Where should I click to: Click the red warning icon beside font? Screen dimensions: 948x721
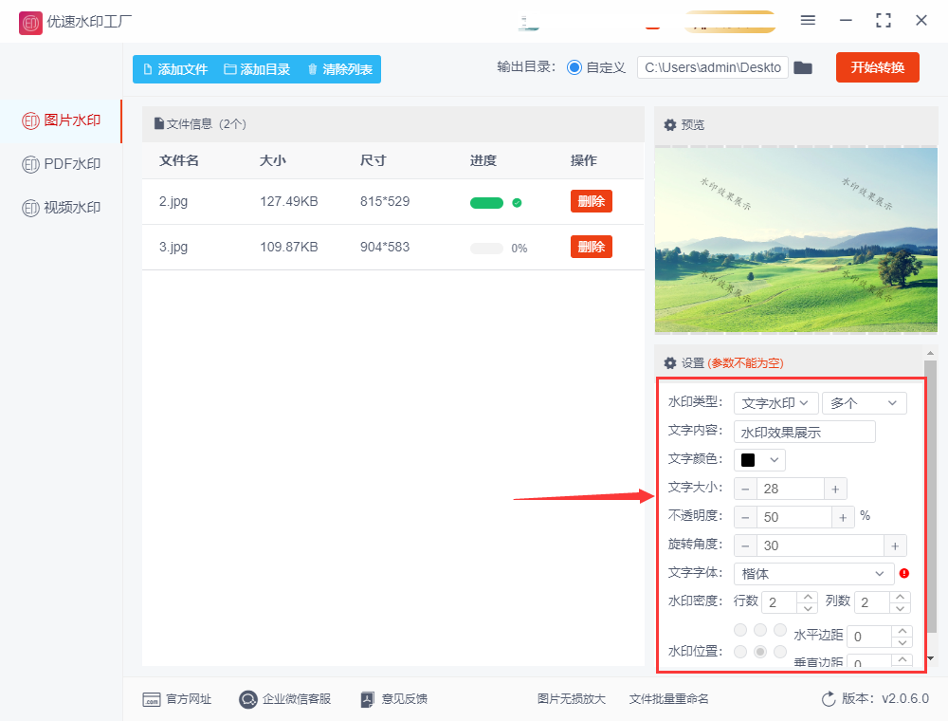coord(904,573)
